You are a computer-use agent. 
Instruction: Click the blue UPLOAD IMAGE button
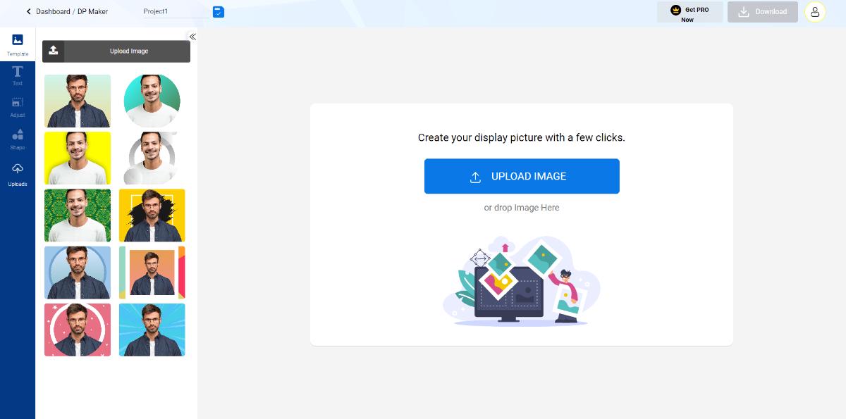tap(522, 176)
